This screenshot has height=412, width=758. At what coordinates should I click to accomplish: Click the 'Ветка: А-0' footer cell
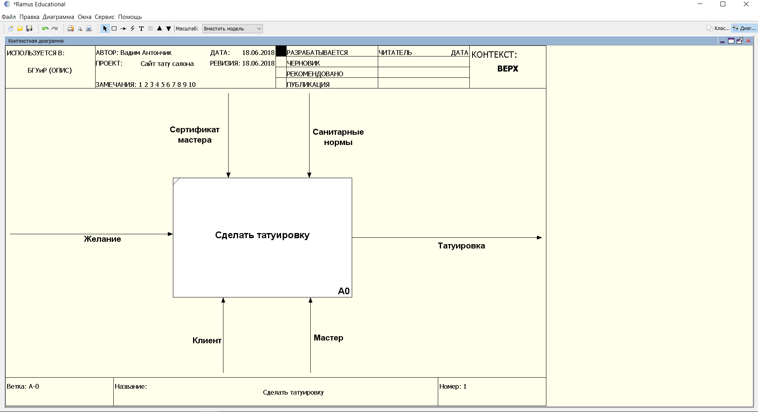point(59,391)
